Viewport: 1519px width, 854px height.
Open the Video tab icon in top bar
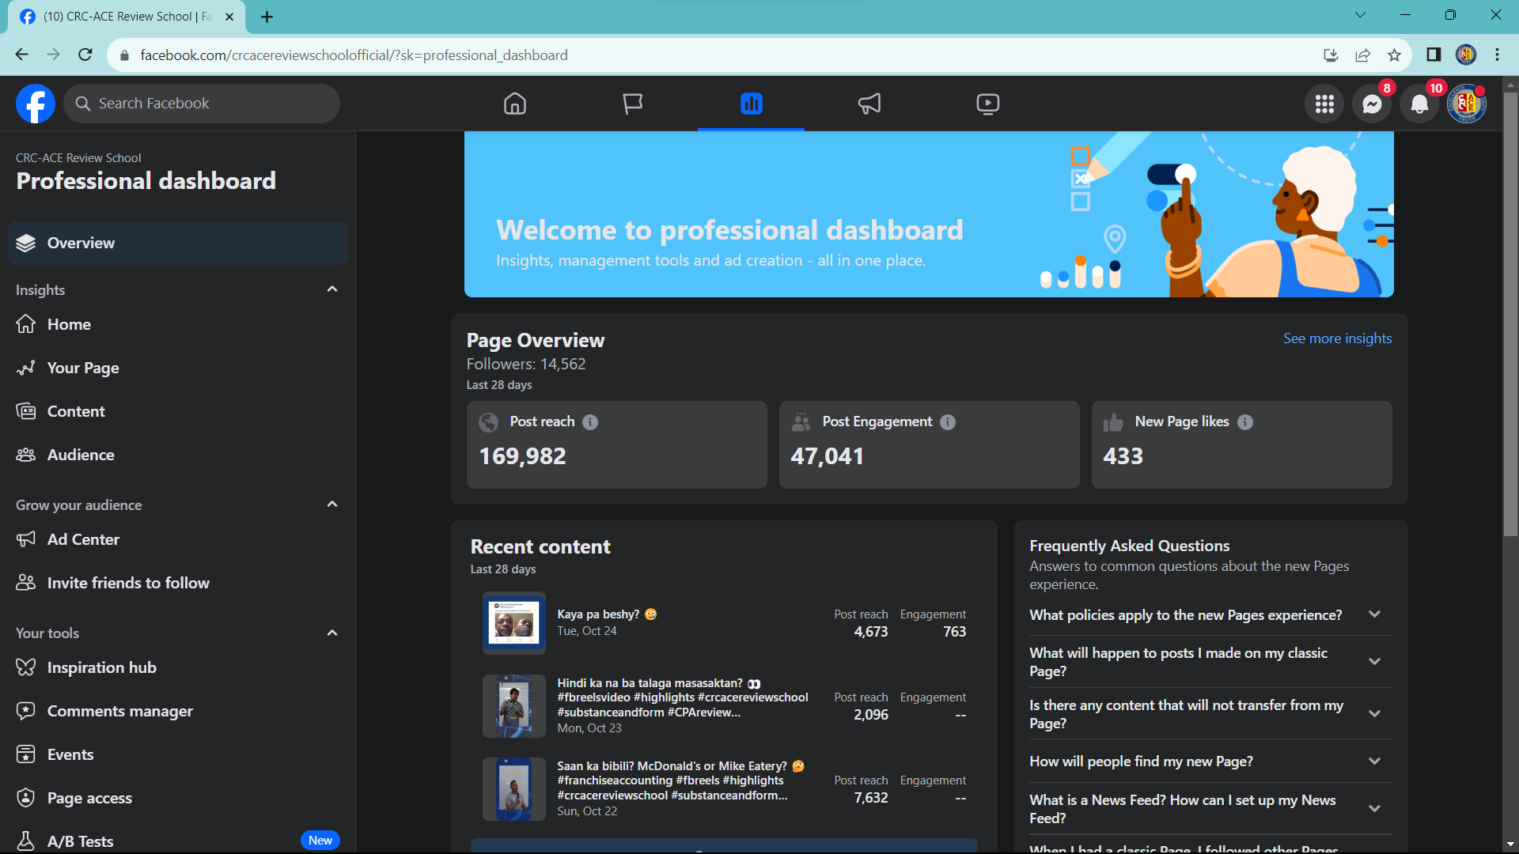[987, 104]
